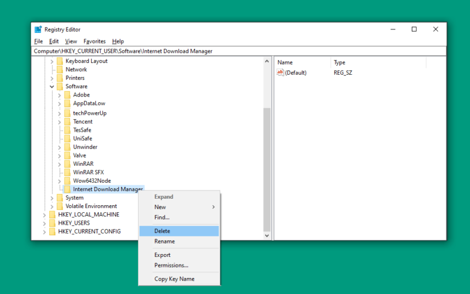470x294 pixels.
Task: Click the tree scrollbar down arrow
Action: 267,236
